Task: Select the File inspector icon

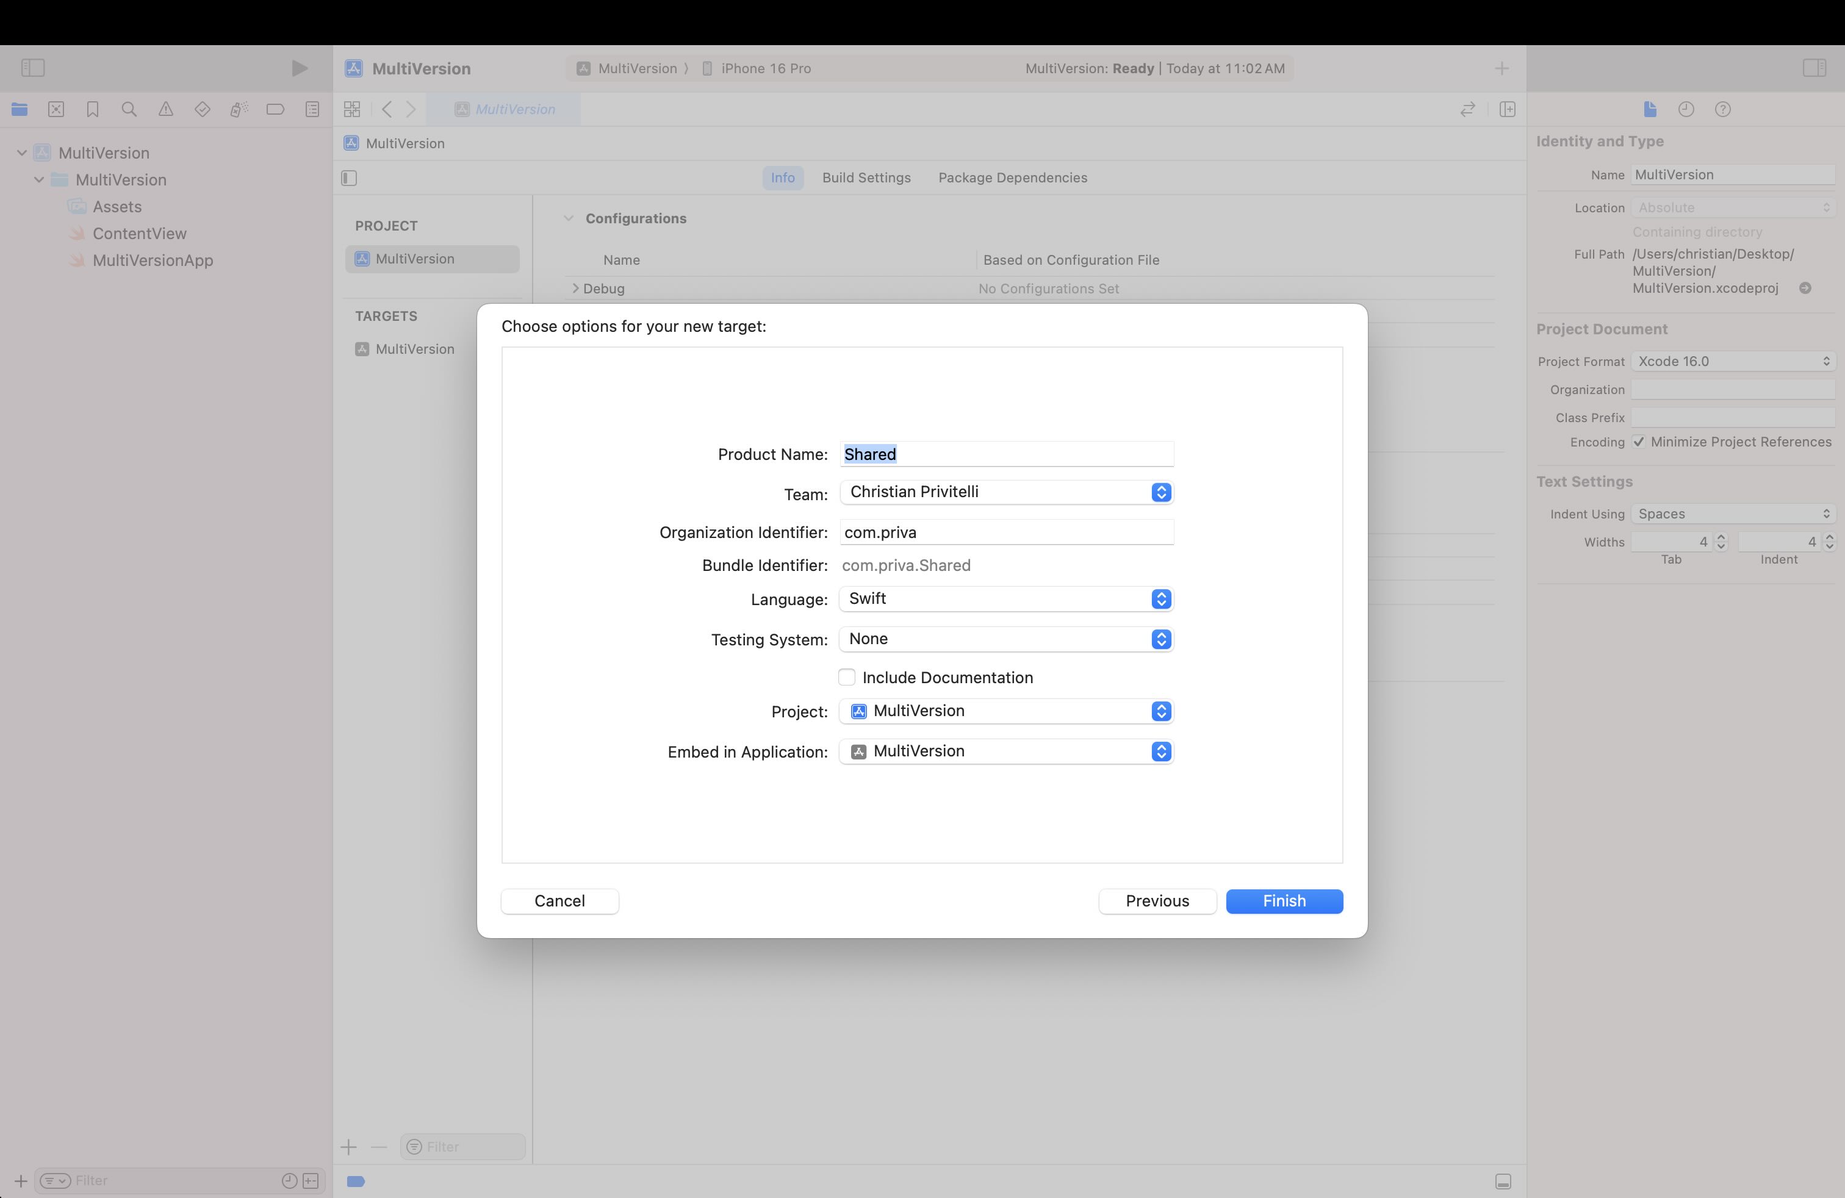Action: 1650,109
